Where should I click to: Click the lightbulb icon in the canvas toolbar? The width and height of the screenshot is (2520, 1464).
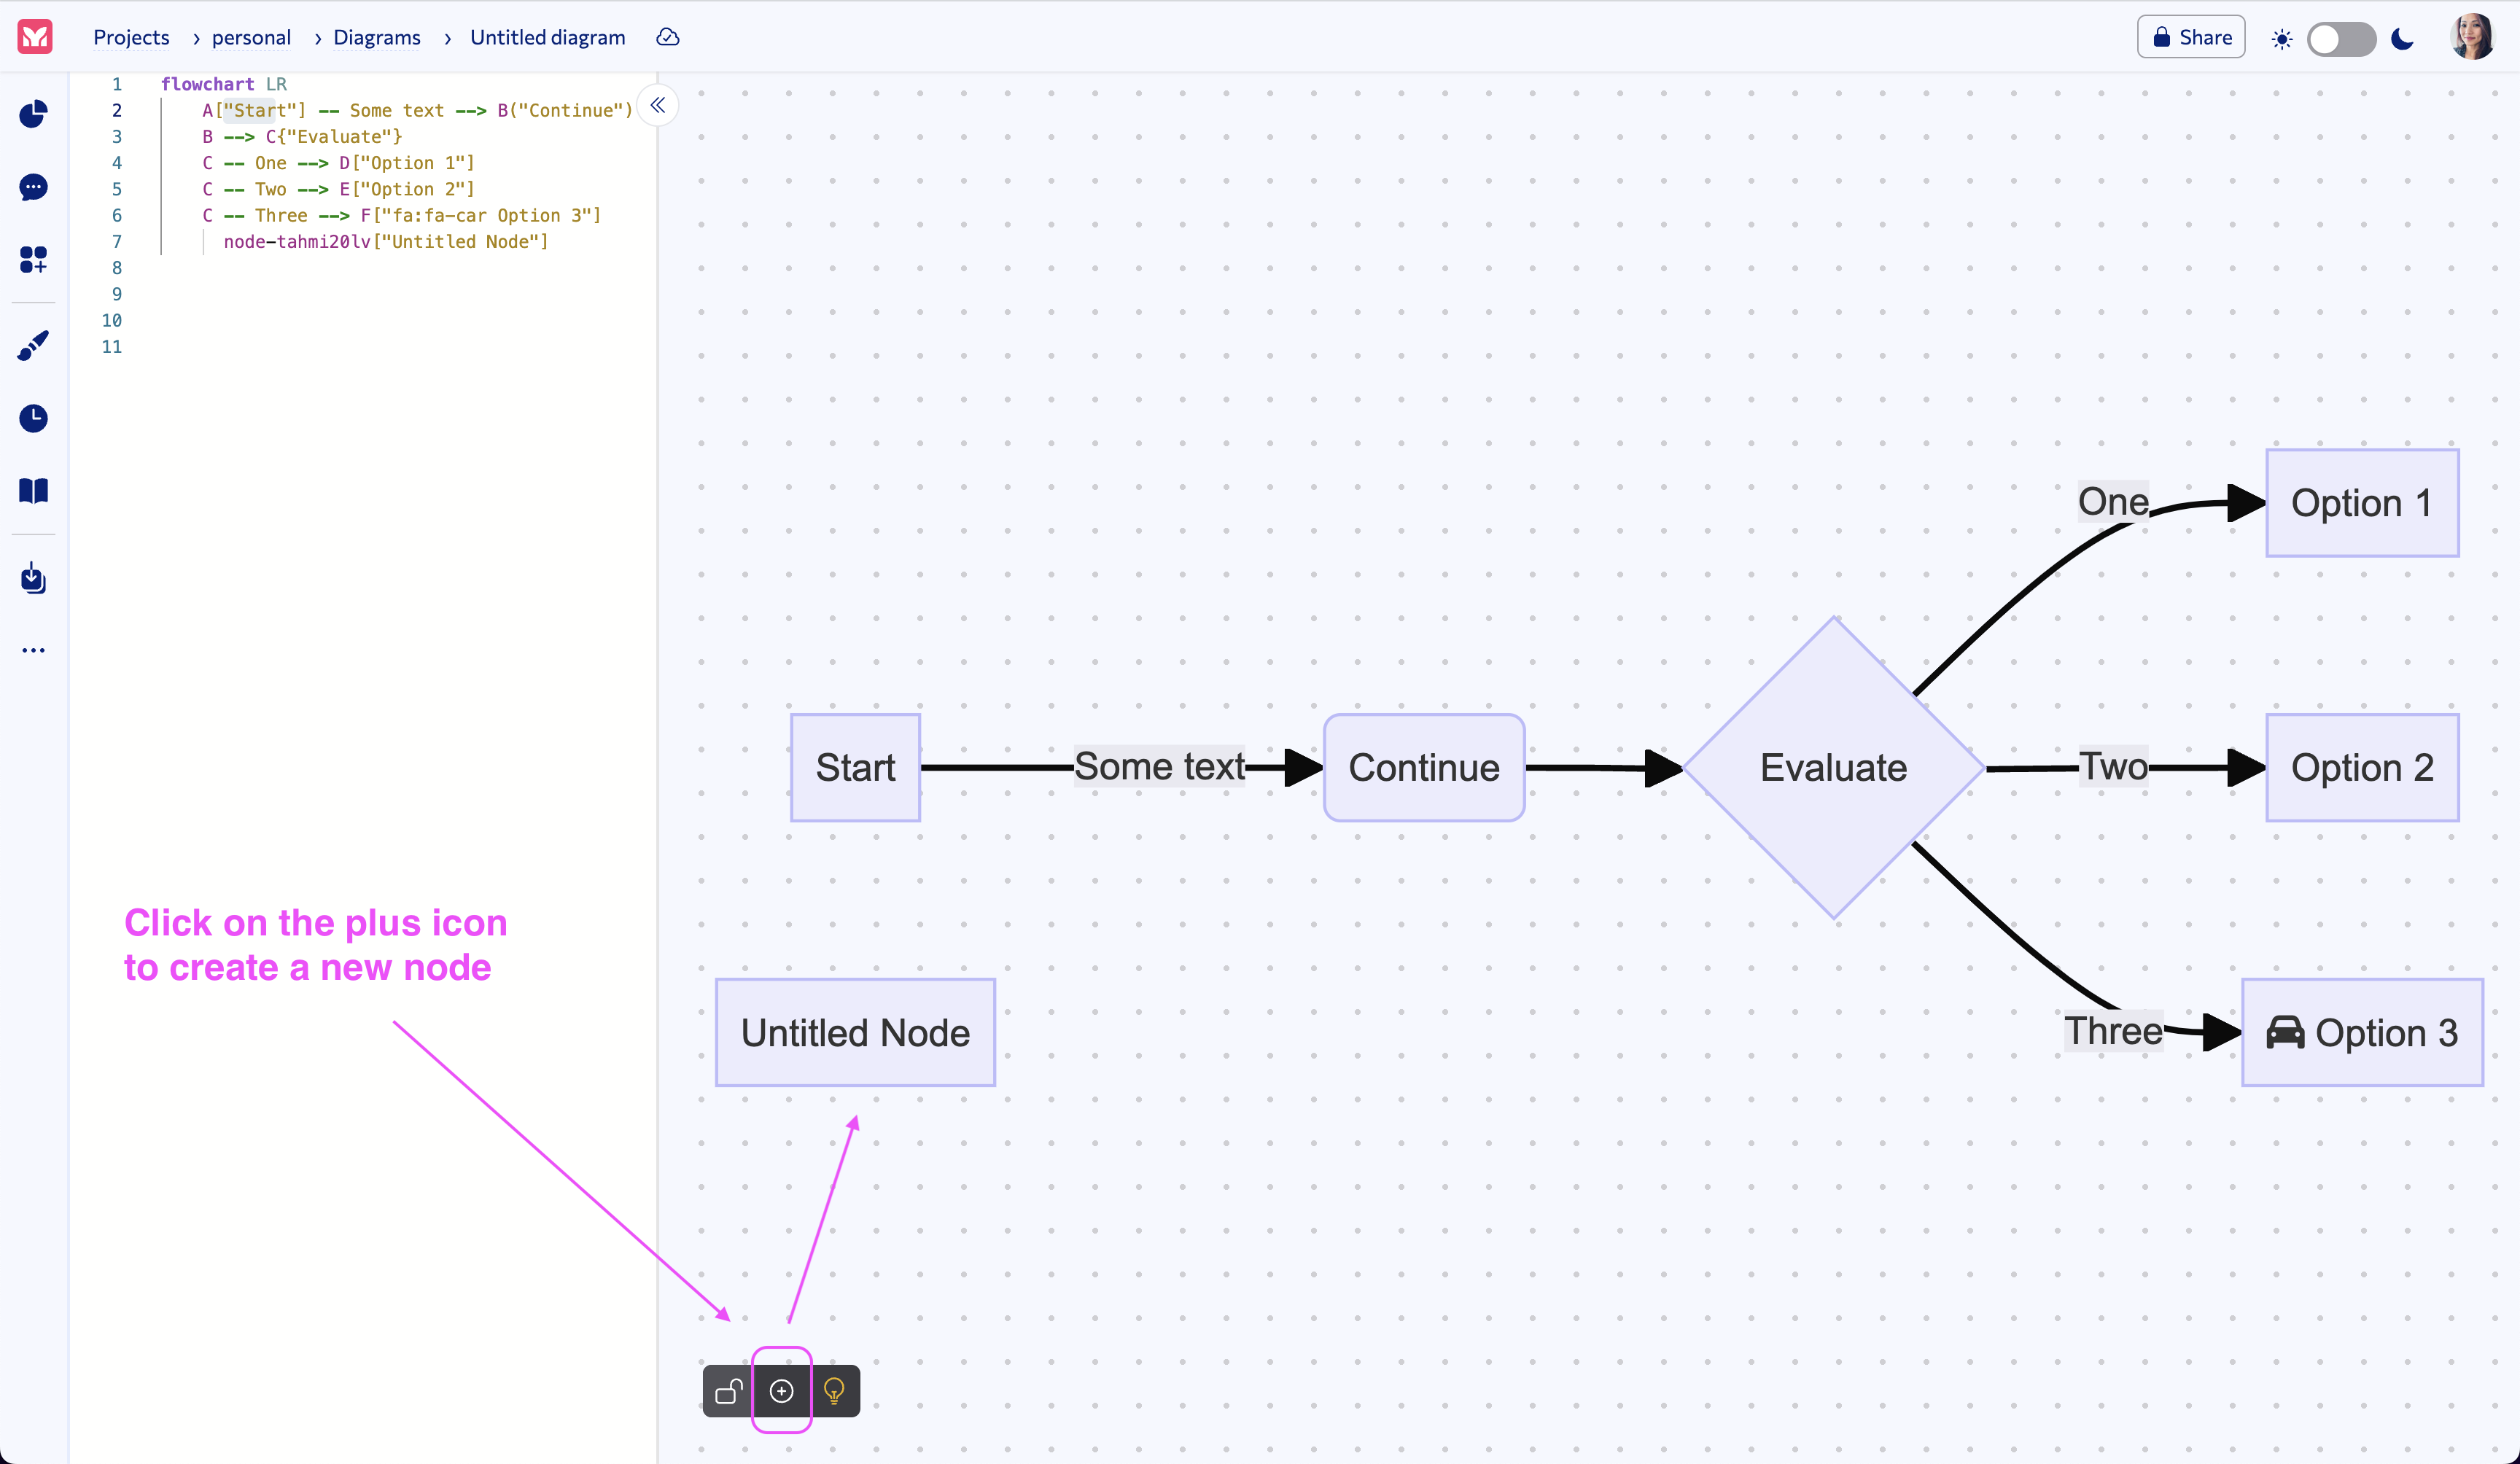click(x=834, y=1391)
